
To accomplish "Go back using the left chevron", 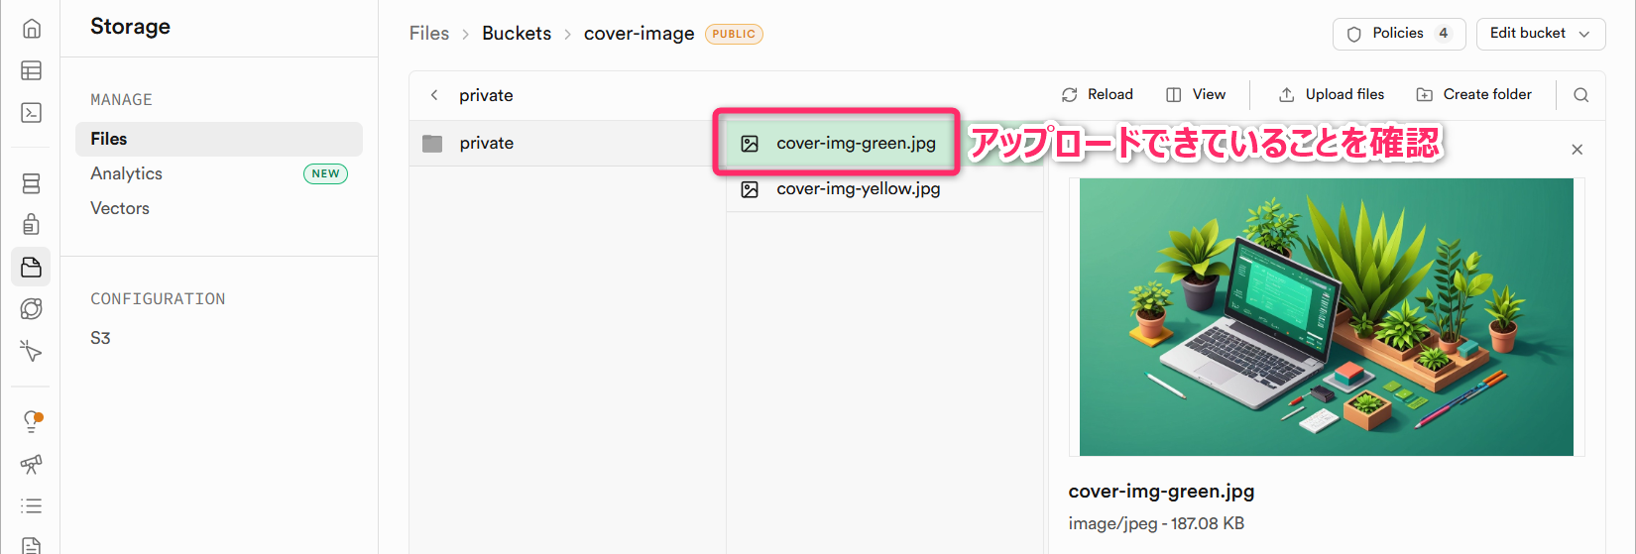I will 433,95.
